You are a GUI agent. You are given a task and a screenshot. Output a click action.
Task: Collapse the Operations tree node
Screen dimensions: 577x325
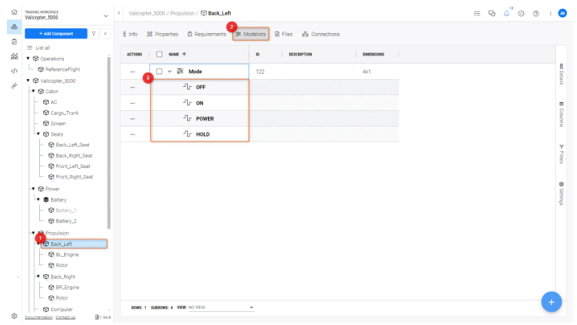pos(28,59)
